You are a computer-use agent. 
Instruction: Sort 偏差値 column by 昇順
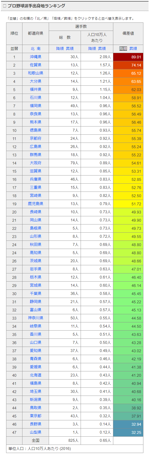pos(133,49)
